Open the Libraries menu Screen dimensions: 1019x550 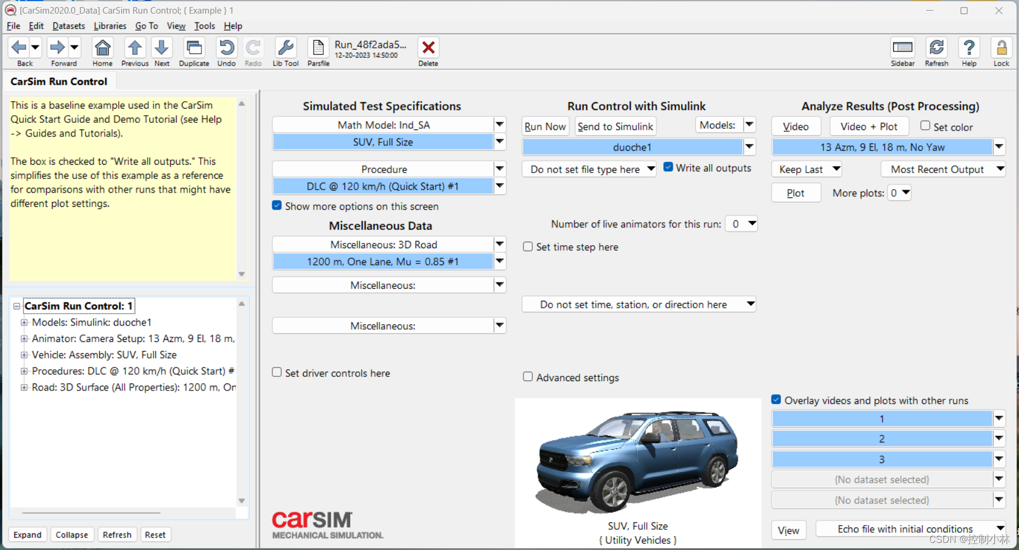point(110,26)
